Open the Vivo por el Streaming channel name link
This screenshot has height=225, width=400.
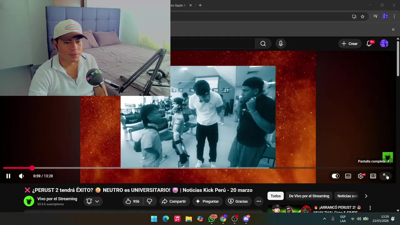[57, 199]
